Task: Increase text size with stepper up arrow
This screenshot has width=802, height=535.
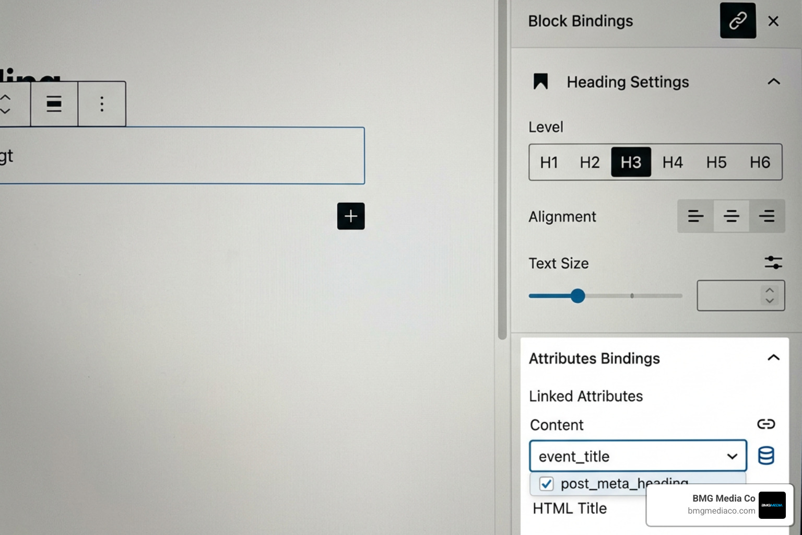Action: [770, 290]
